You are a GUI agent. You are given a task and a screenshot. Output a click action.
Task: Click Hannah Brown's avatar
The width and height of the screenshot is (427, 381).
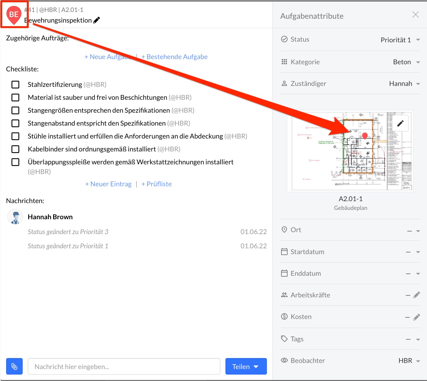[x=15, y=217]
